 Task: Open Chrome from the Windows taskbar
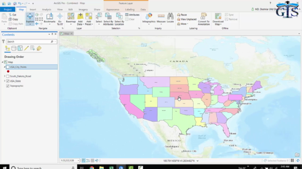tap(92, 168)
